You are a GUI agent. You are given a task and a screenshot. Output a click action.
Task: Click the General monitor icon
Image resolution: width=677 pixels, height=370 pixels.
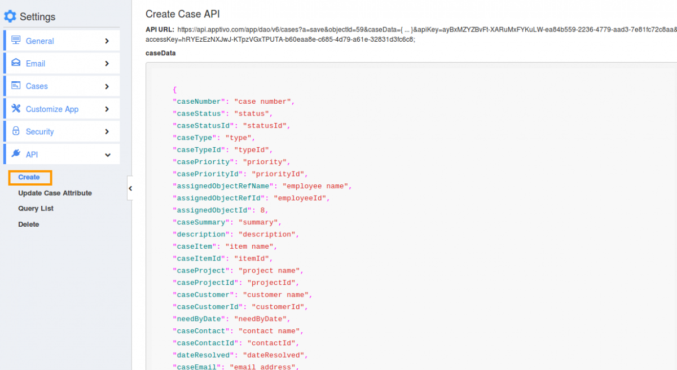(x=16, y=41)
